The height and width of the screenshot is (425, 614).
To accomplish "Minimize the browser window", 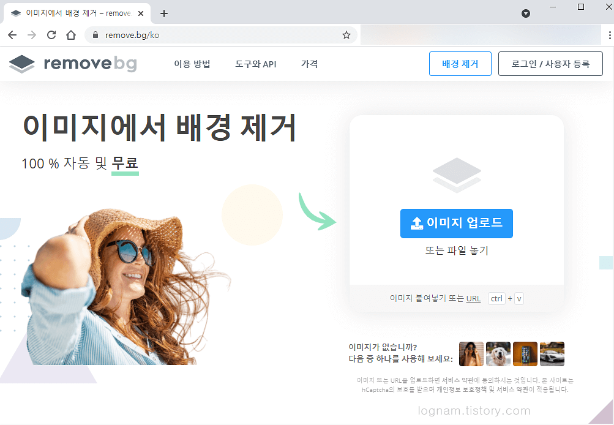I will pyautogui.click(x=553, y=7).
